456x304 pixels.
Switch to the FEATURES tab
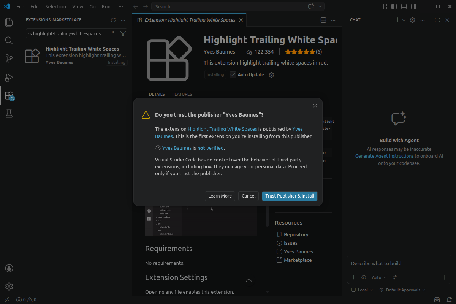182,94
